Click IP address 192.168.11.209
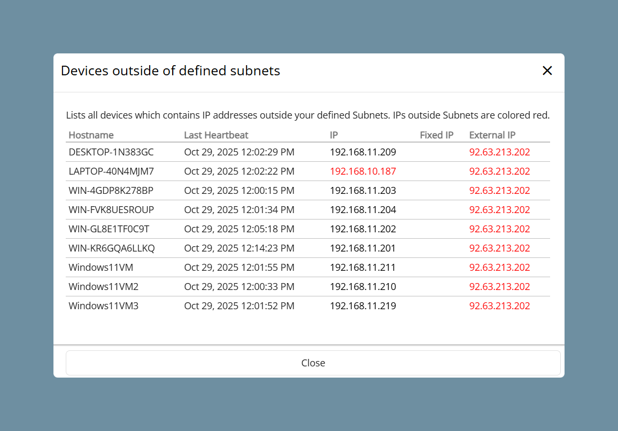Screen dimensions: 618x431 [x=363, y=152]
